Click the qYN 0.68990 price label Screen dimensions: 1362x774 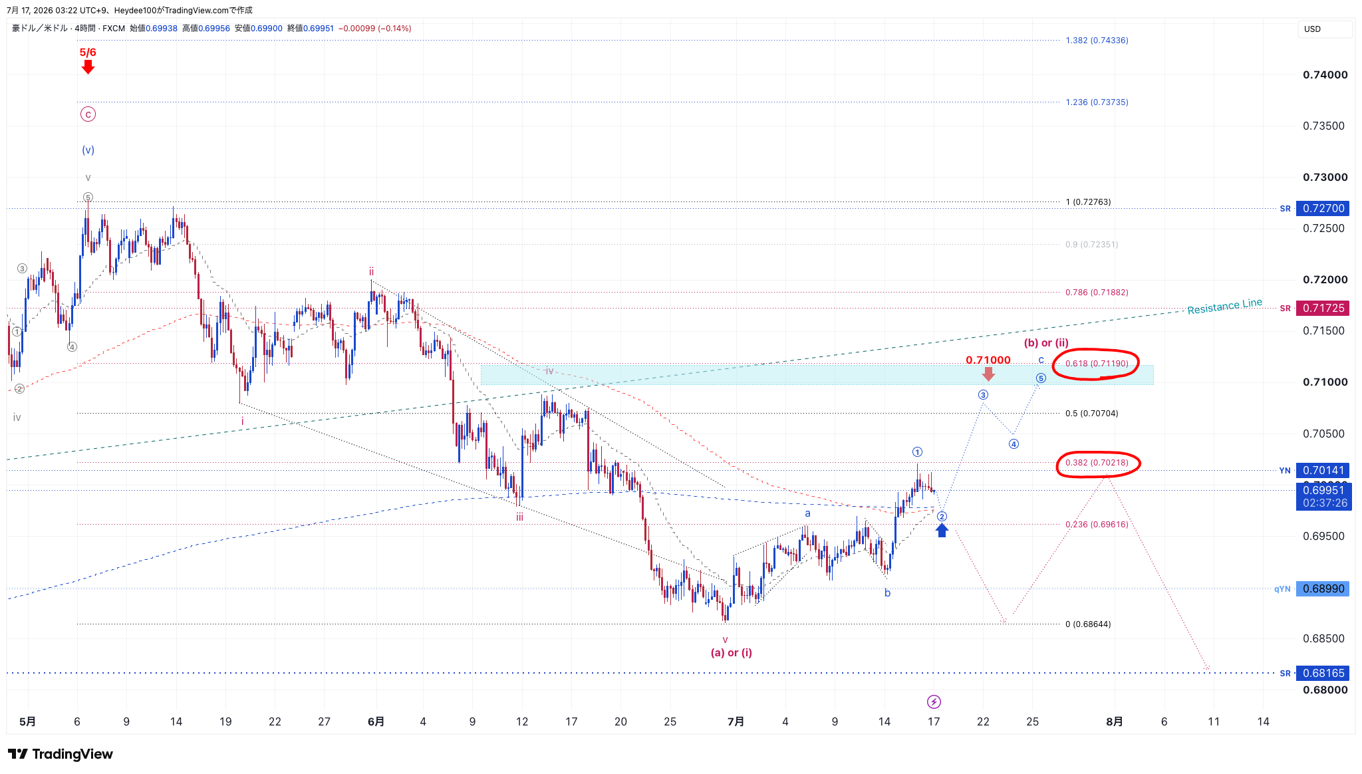click(1323, 588)
